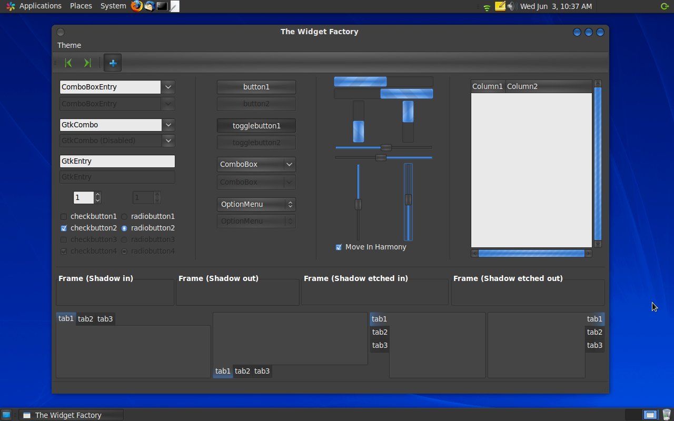Click the green logout icon in the top panel
The image size is (674, 421).
[x=665, y=6]
